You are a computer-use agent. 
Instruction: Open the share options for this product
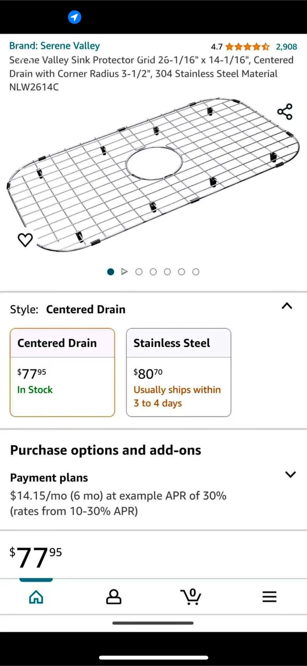[x=284, y=111]
